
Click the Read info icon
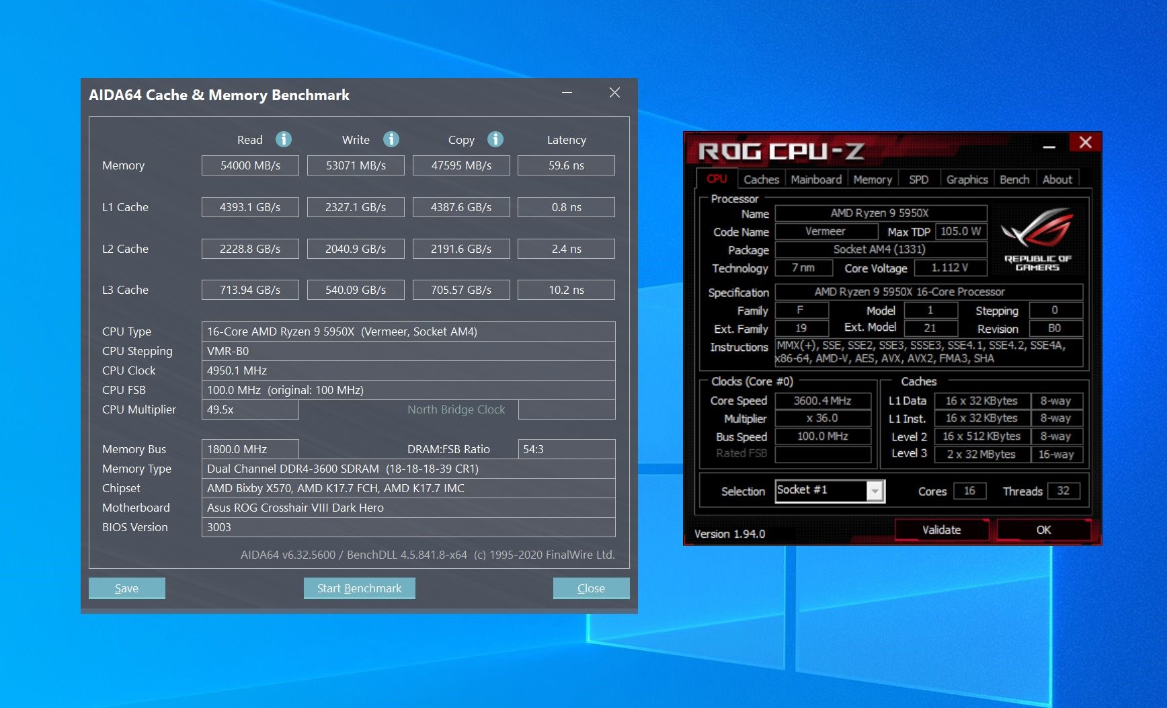[284, 139]
